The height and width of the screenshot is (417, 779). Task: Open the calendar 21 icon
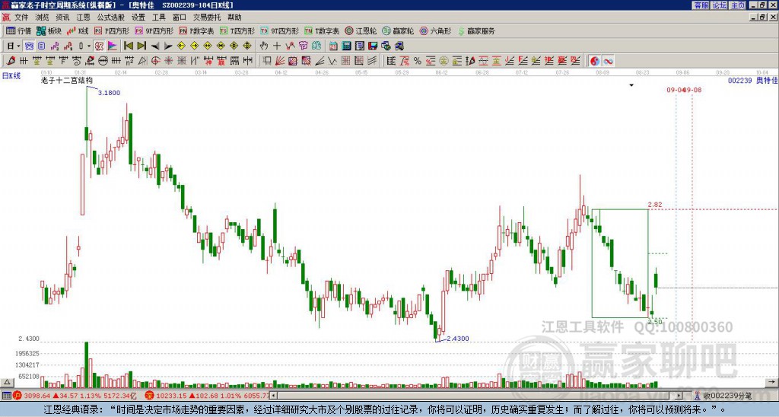[x=333, y=46]
